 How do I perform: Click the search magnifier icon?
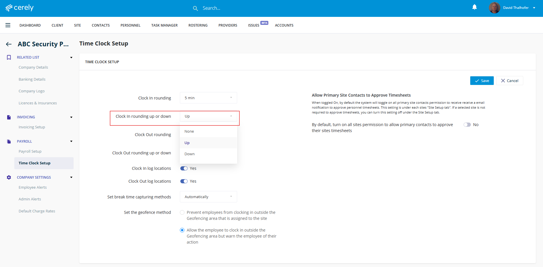tap(195, 8)
